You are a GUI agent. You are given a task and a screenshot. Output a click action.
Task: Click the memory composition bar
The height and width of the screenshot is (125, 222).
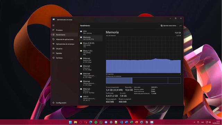coord(143,81)
